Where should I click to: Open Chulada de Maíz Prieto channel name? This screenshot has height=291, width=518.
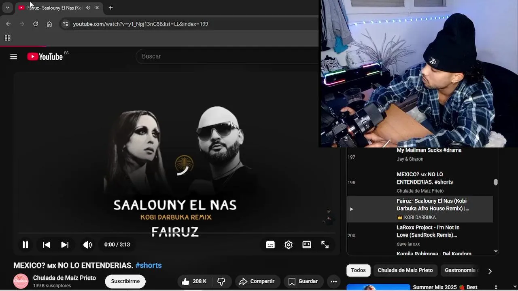click(x=64, y=278)
